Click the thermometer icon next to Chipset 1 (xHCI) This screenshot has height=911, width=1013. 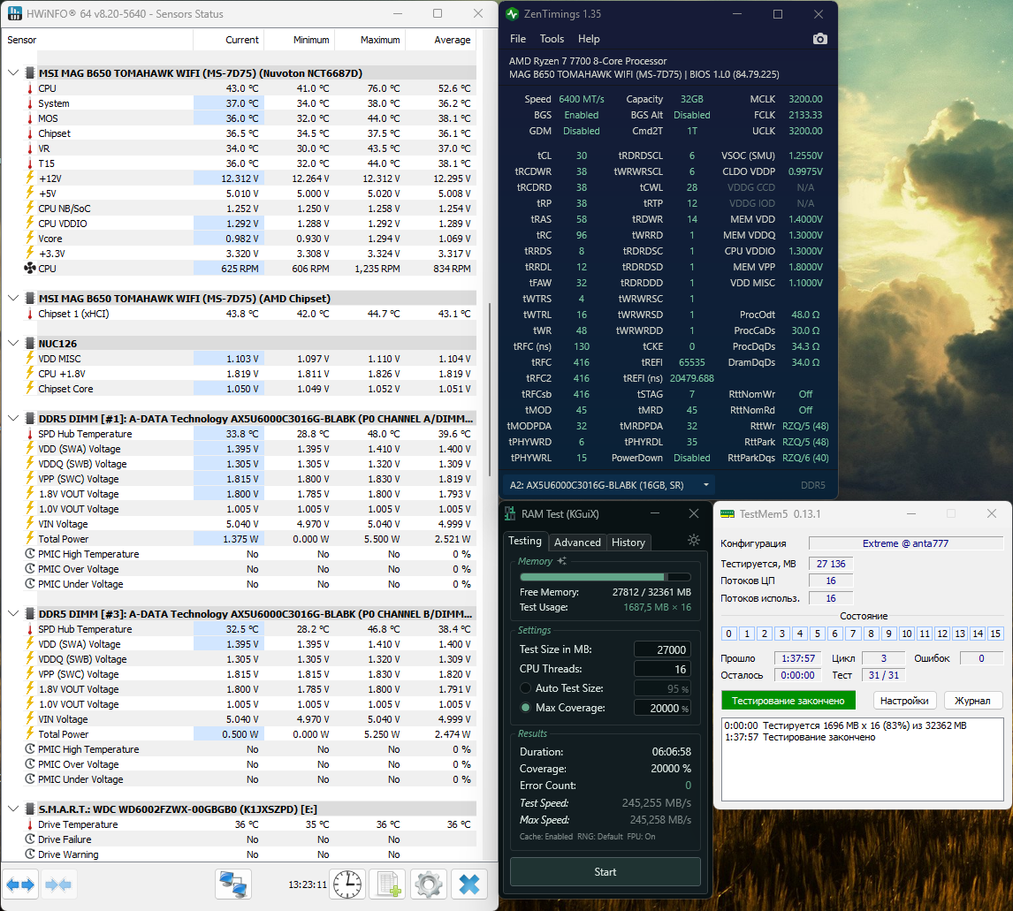[30, 314]
